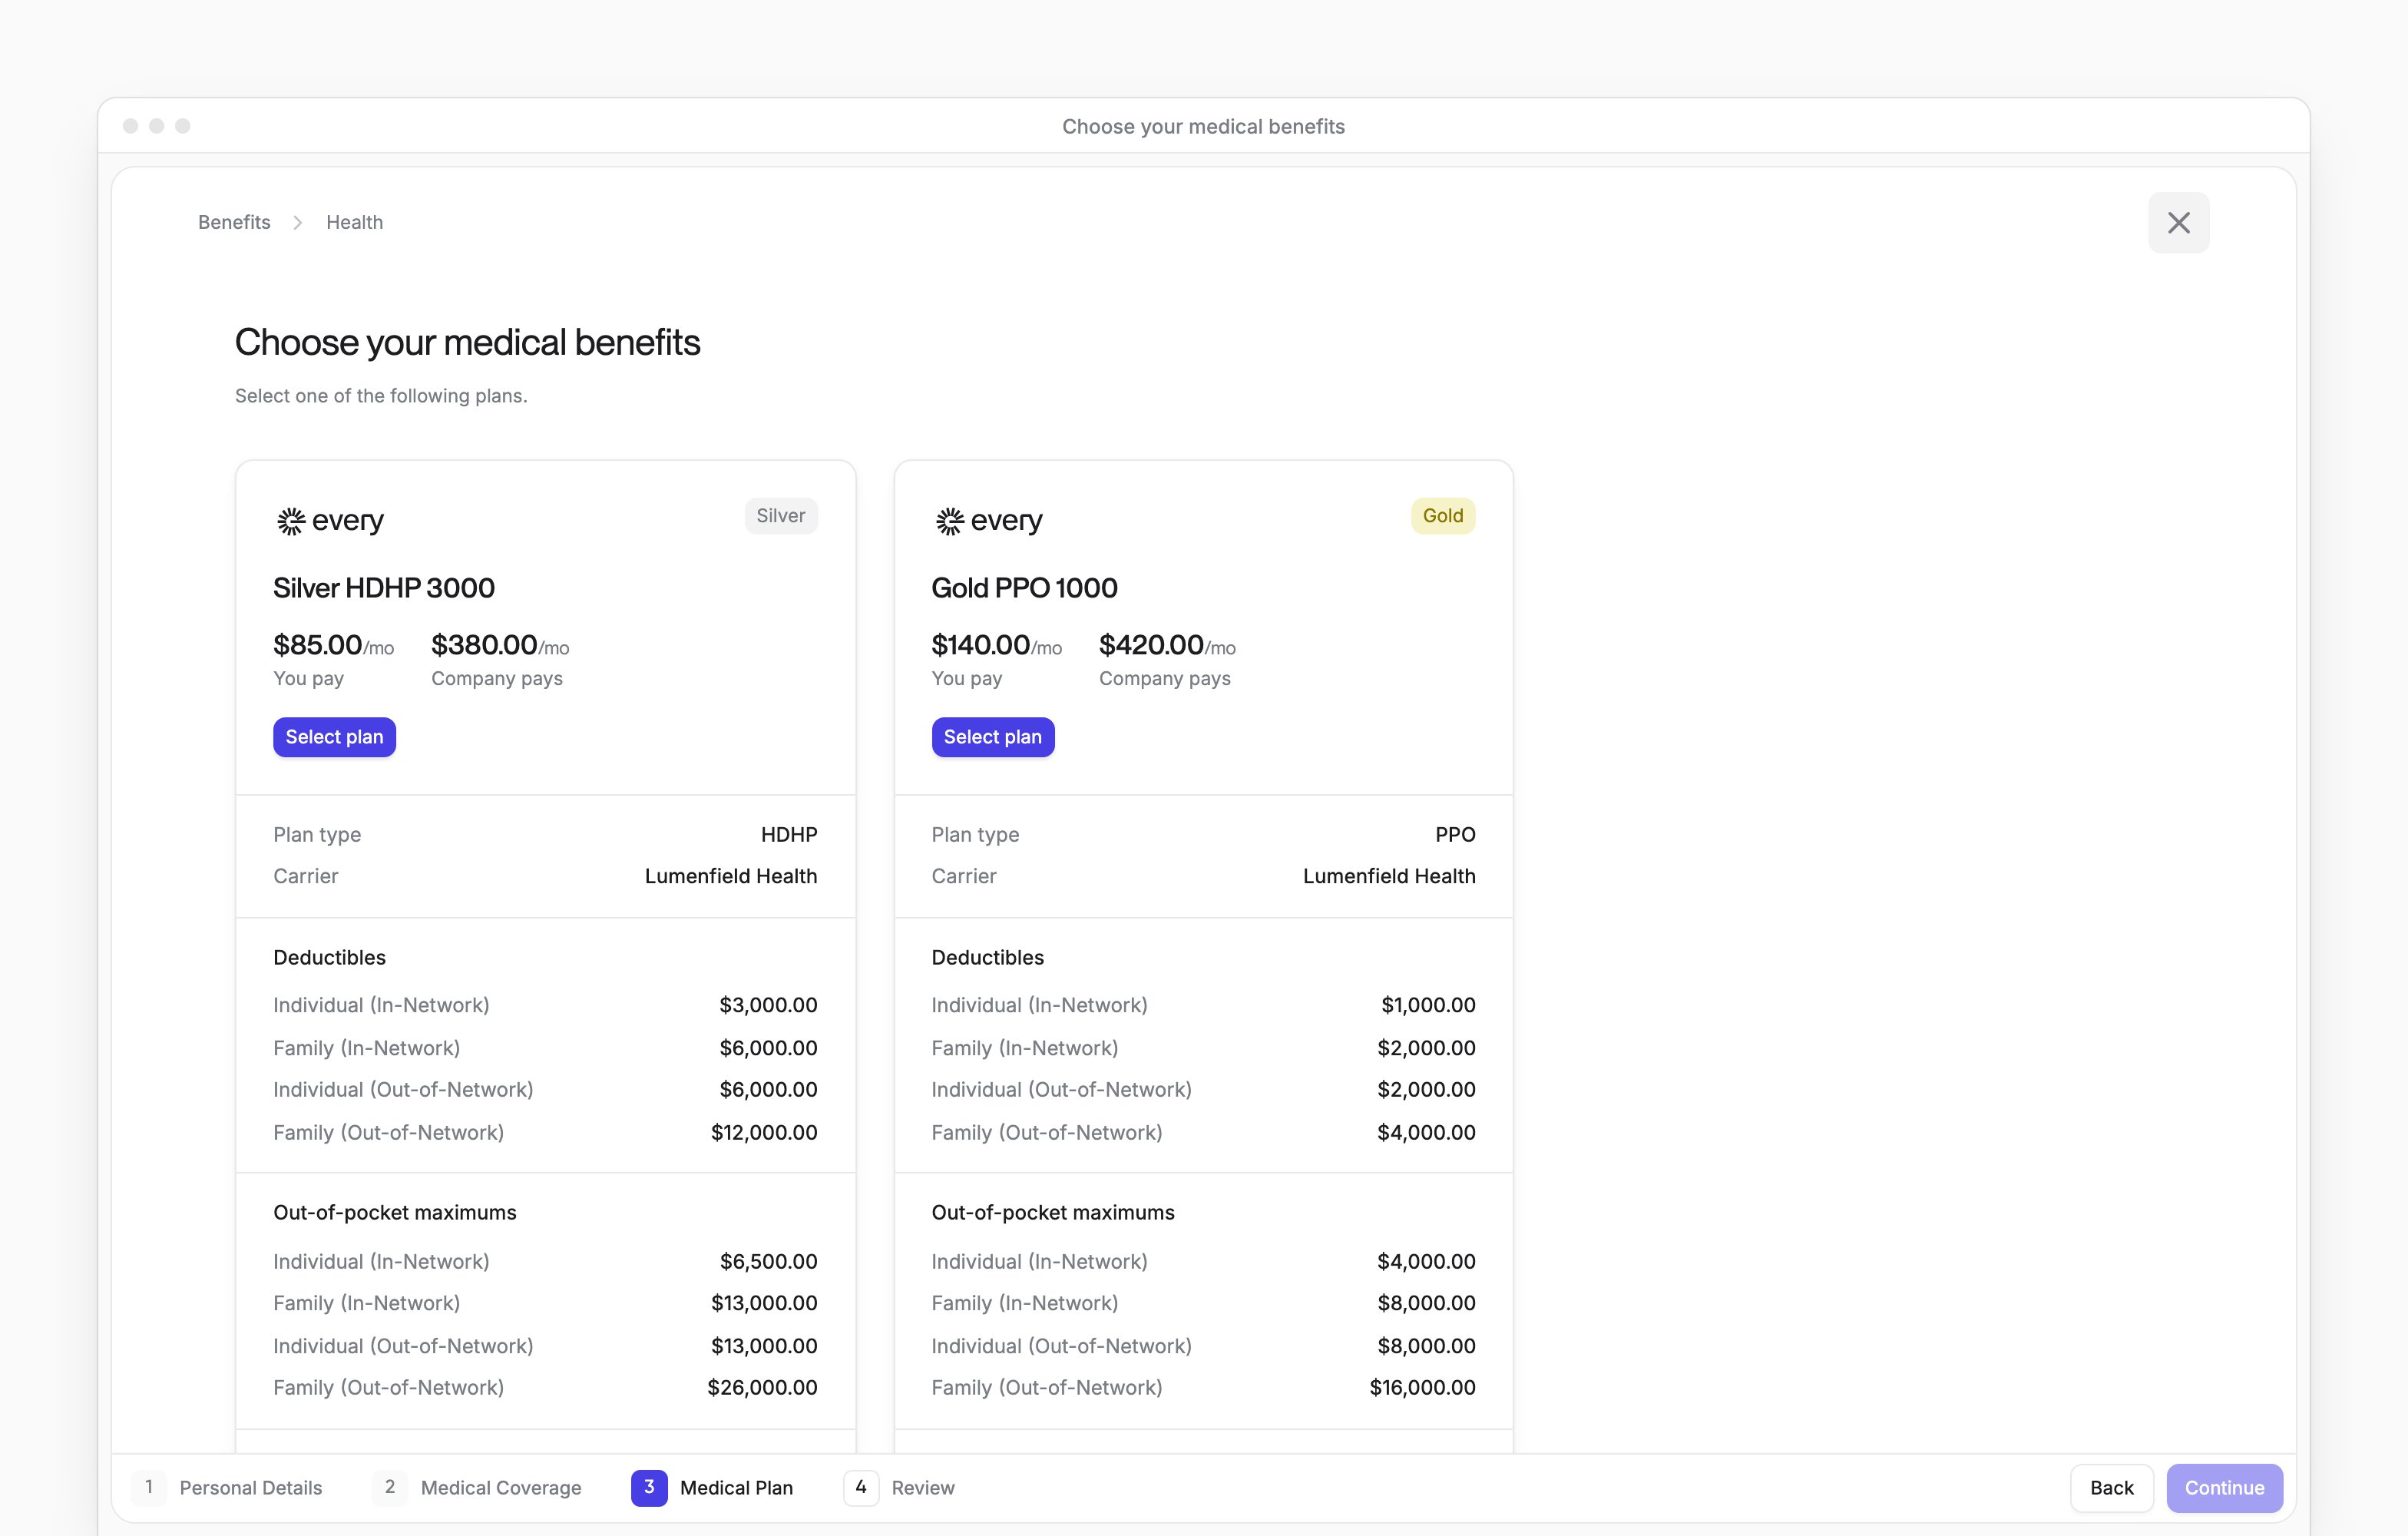Click the $16,000.00 out-of-pocket maximum
This screenshot has width=2408, height=1536.
(1422, 1387)
